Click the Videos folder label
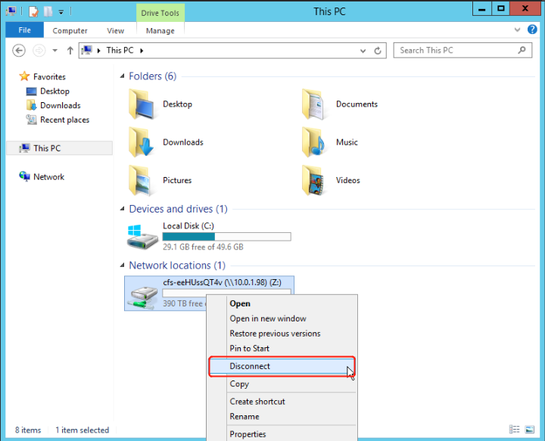 coord(348,181)
